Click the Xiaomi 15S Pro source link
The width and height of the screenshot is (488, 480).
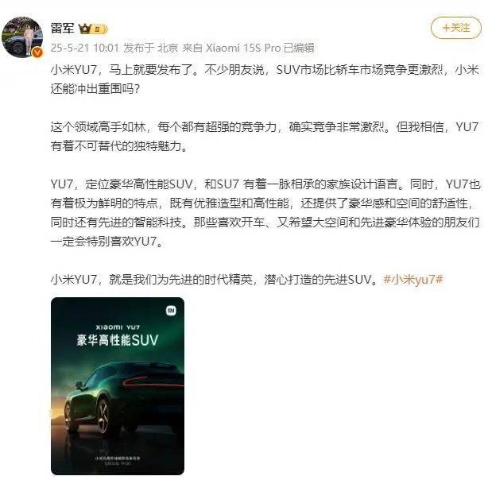pyautogui.click(x=243, y=48)
